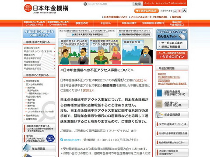The width and height of the screenshot is (210, 157).
Task: Click the 読み上げるには speaker button
Action: click(x=147, y=11)
